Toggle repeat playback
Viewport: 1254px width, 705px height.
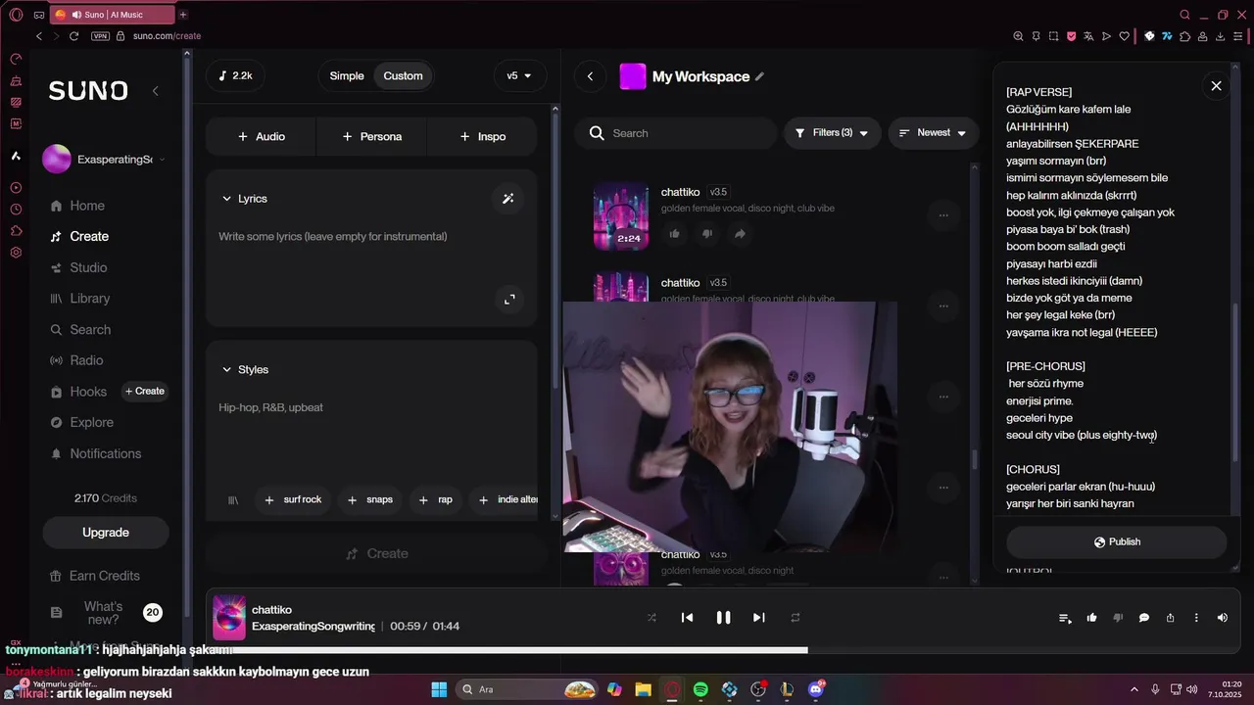click(795, 618)
